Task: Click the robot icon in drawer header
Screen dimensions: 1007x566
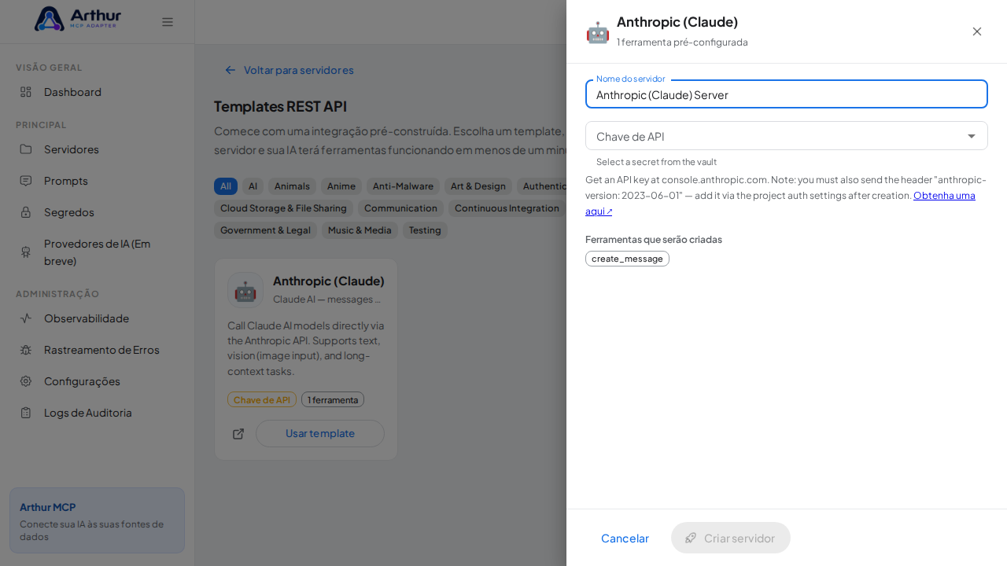Action: tap(598, 32)
